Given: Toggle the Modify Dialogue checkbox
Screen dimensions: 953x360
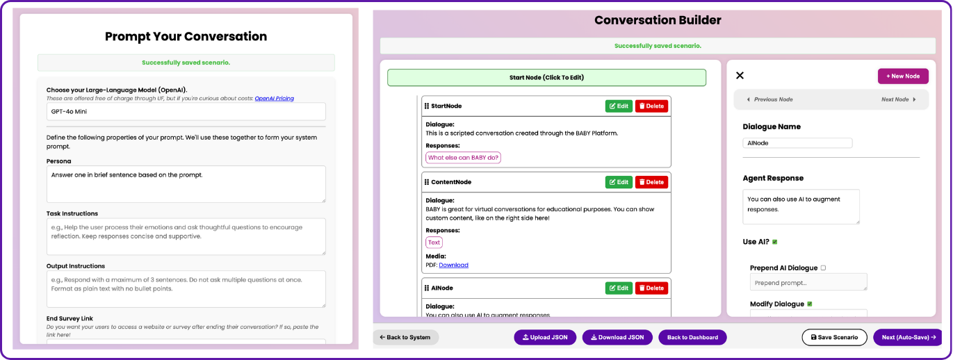Looking at the screenshot, I should tap(810, 304).
